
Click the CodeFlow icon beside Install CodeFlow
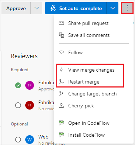pyautogui.click(x=61, y=135)
